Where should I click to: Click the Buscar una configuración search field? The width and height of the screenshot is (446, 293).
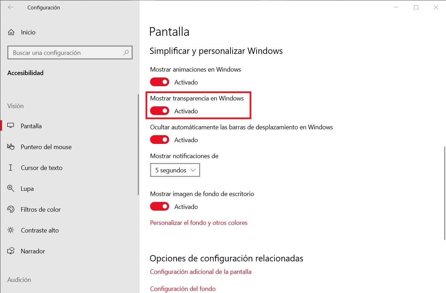click(x=66, y=53)
